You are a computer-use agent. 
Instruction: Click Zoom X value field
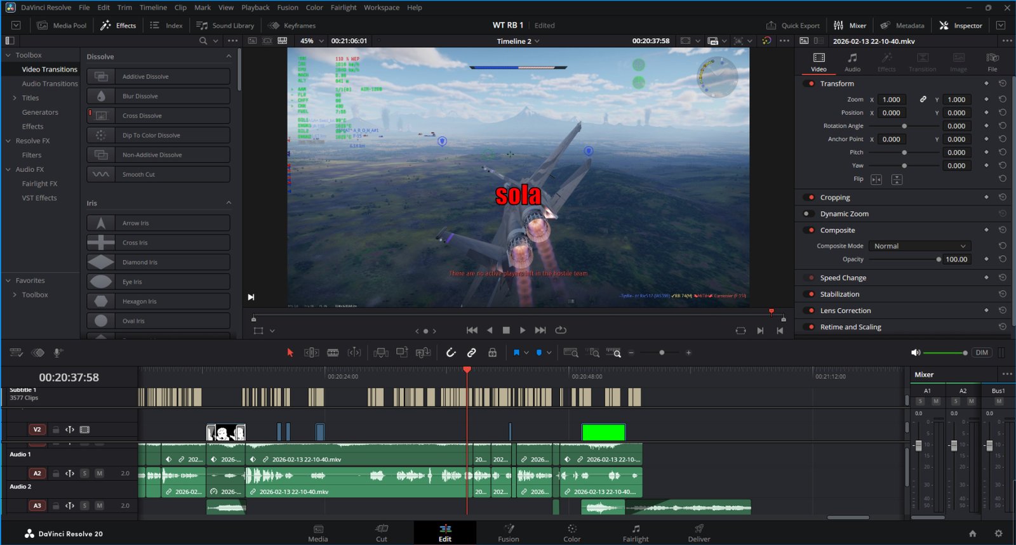[x=892, y=100]
